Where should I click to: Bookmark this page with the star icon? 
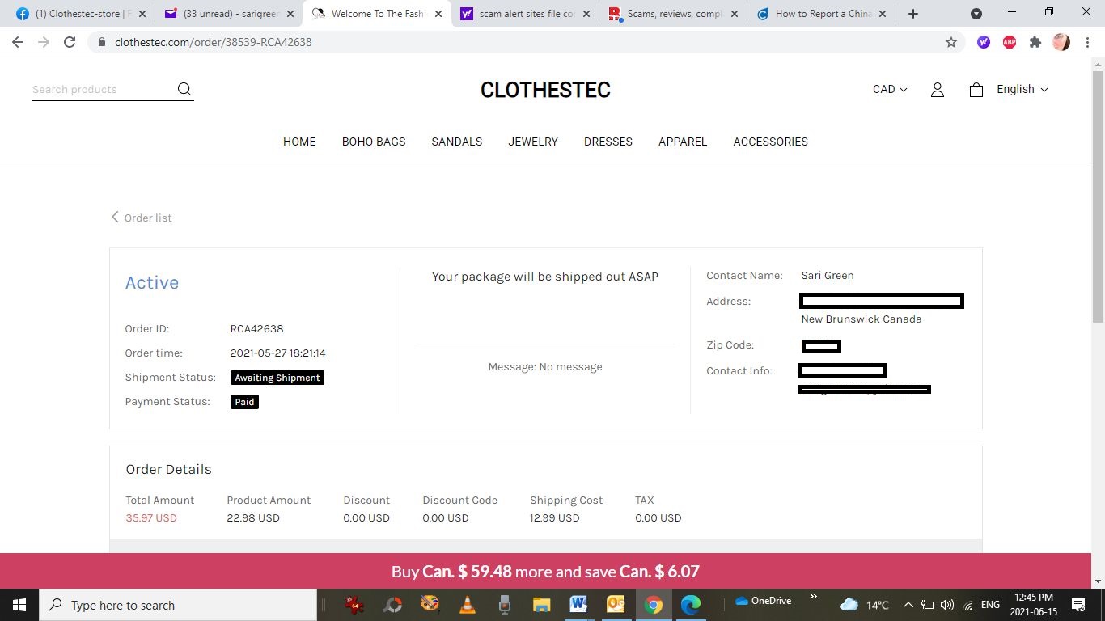951,42
